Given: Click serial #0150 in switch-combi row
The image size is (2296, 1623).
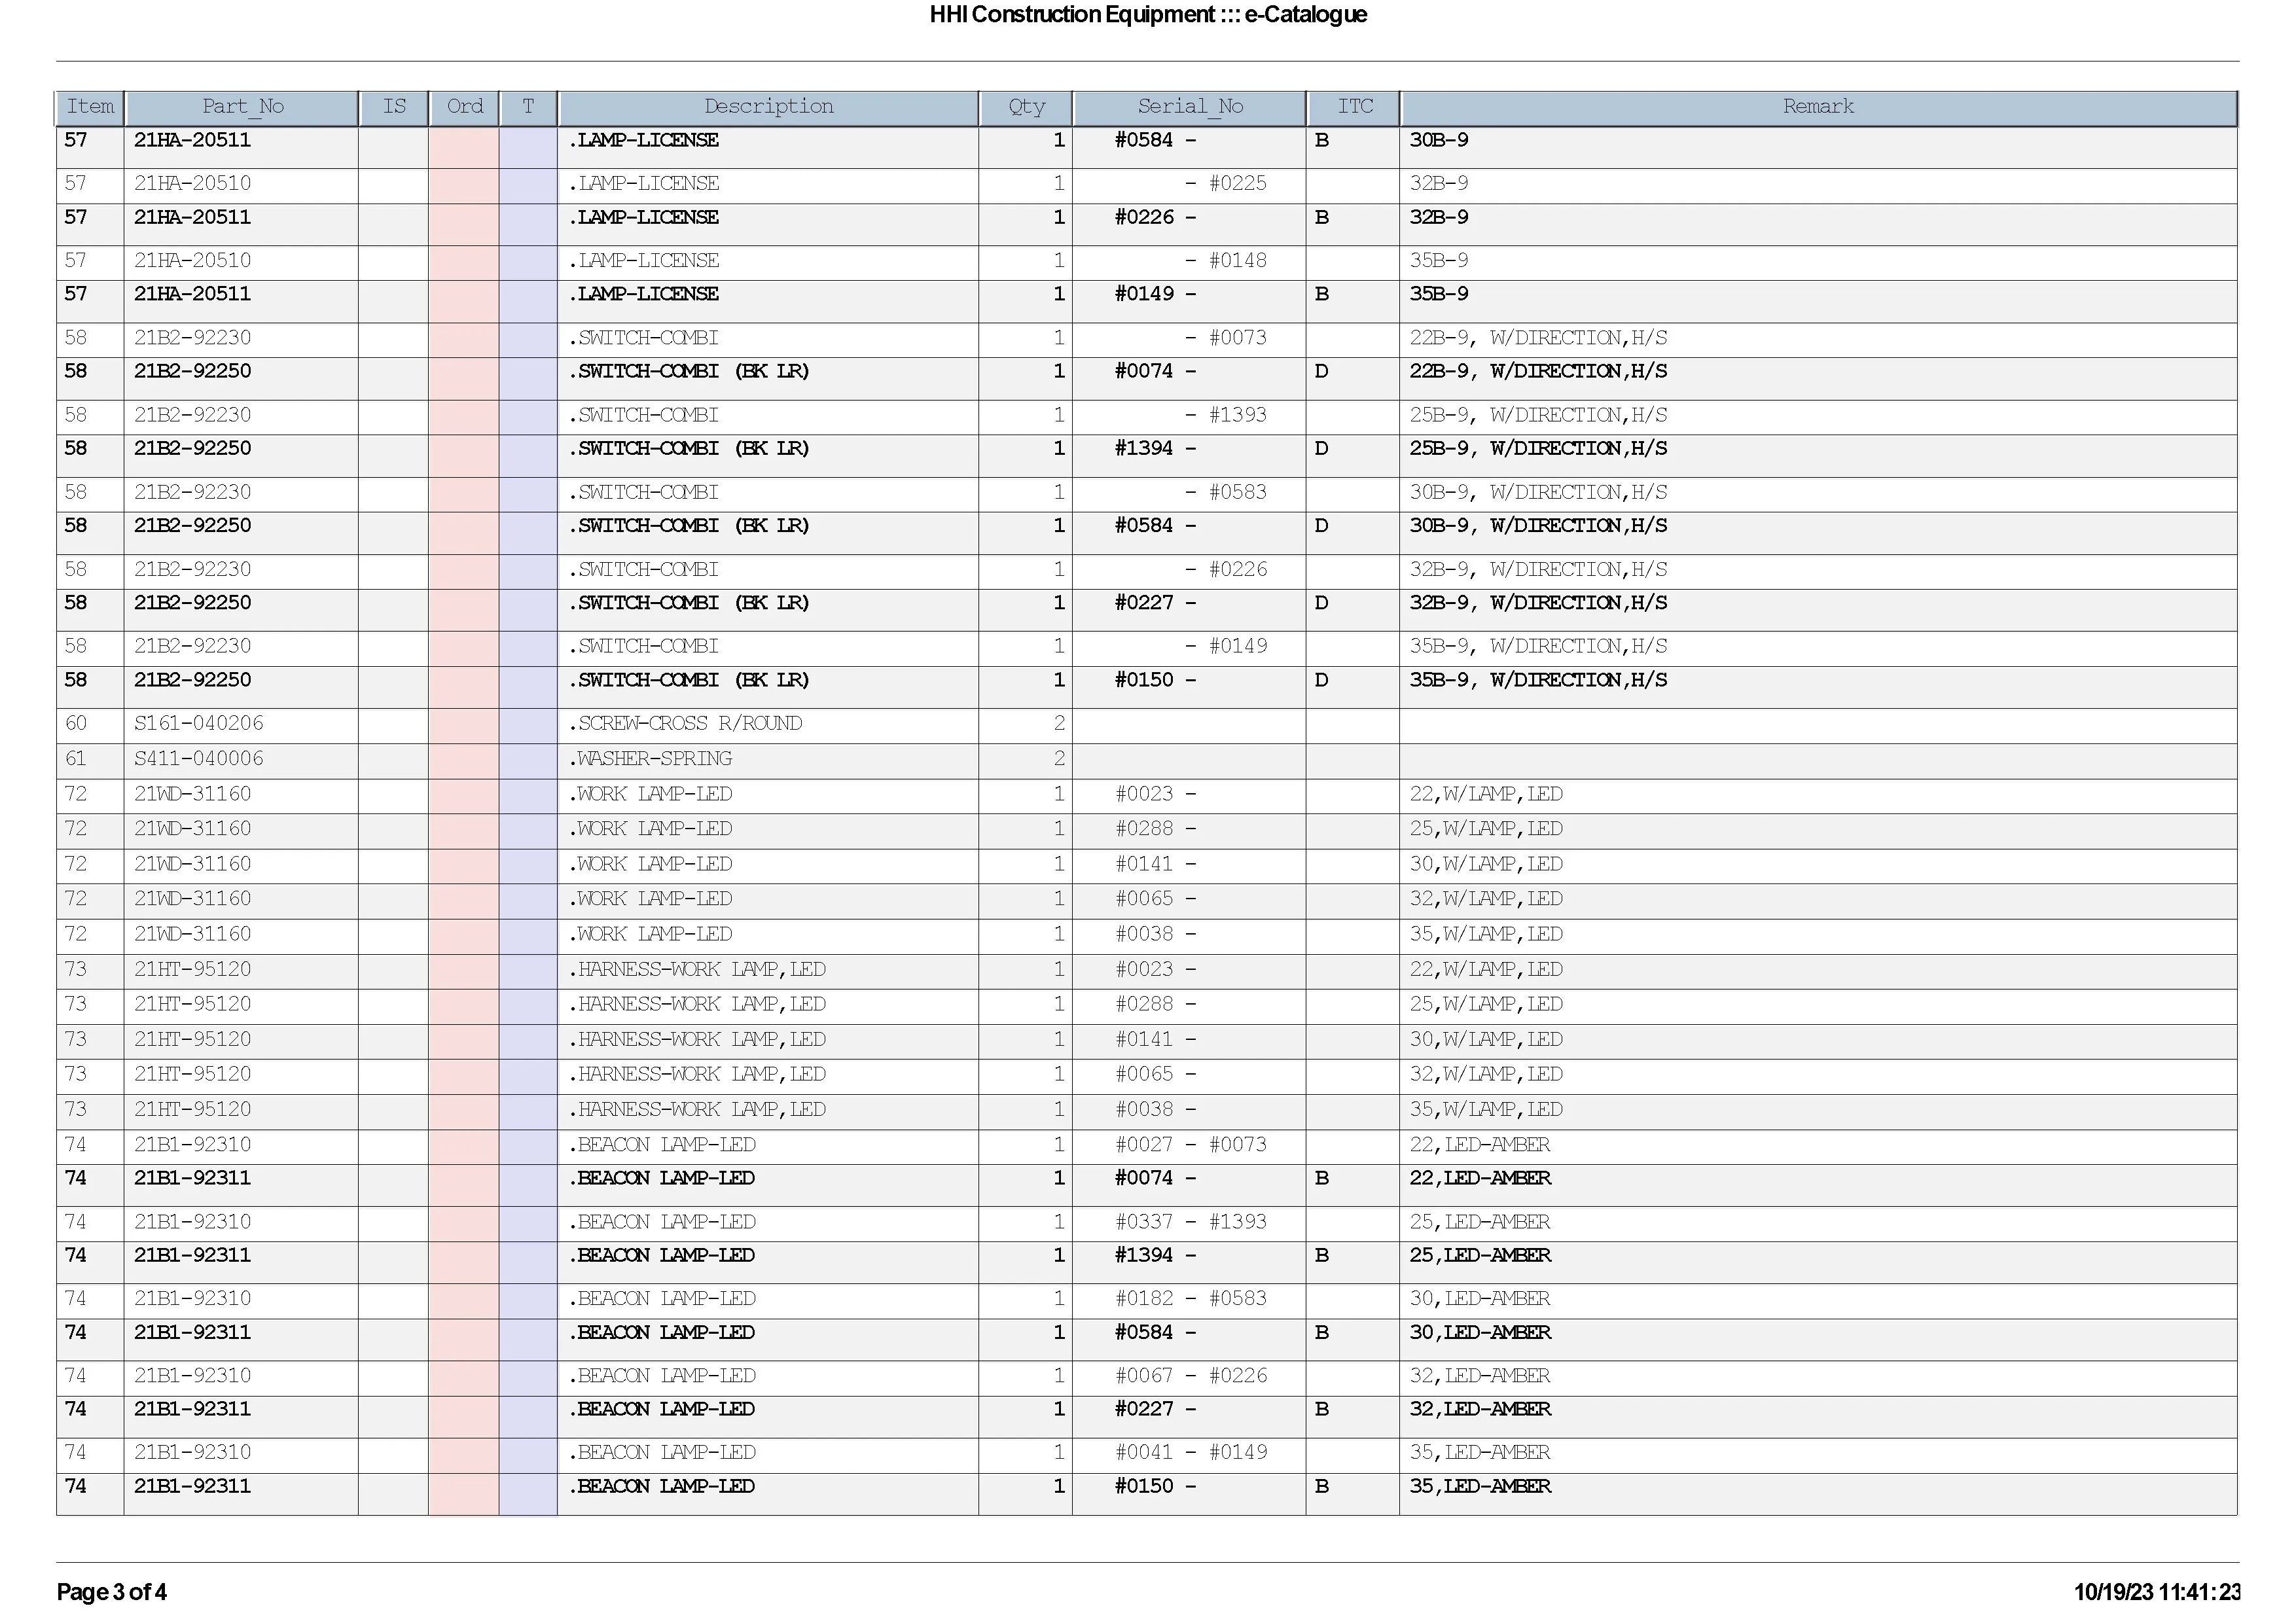Looking at the screenshot, I should (1155, 680).
